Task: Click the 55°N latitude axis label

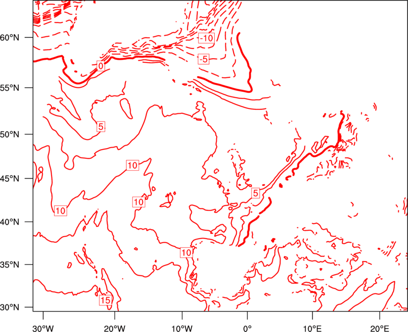Action: click(x=10, y=88)
